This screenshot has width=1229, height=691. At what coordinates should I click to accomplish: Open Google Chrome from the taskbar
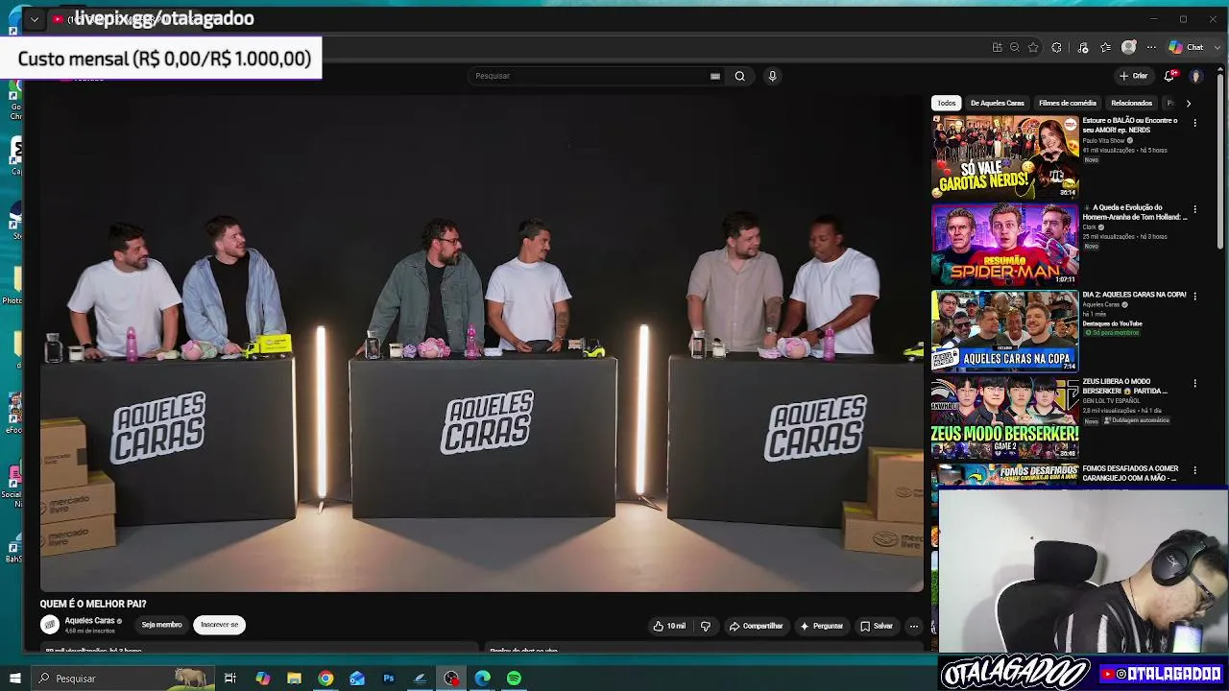(325, 679)
